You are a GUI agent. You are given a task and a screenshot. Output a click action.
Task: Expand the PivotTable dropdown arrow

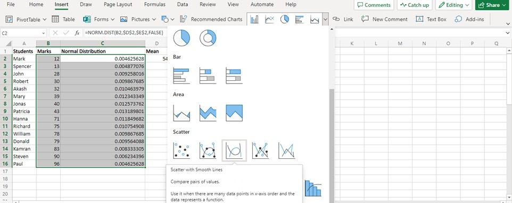point(44,20)
